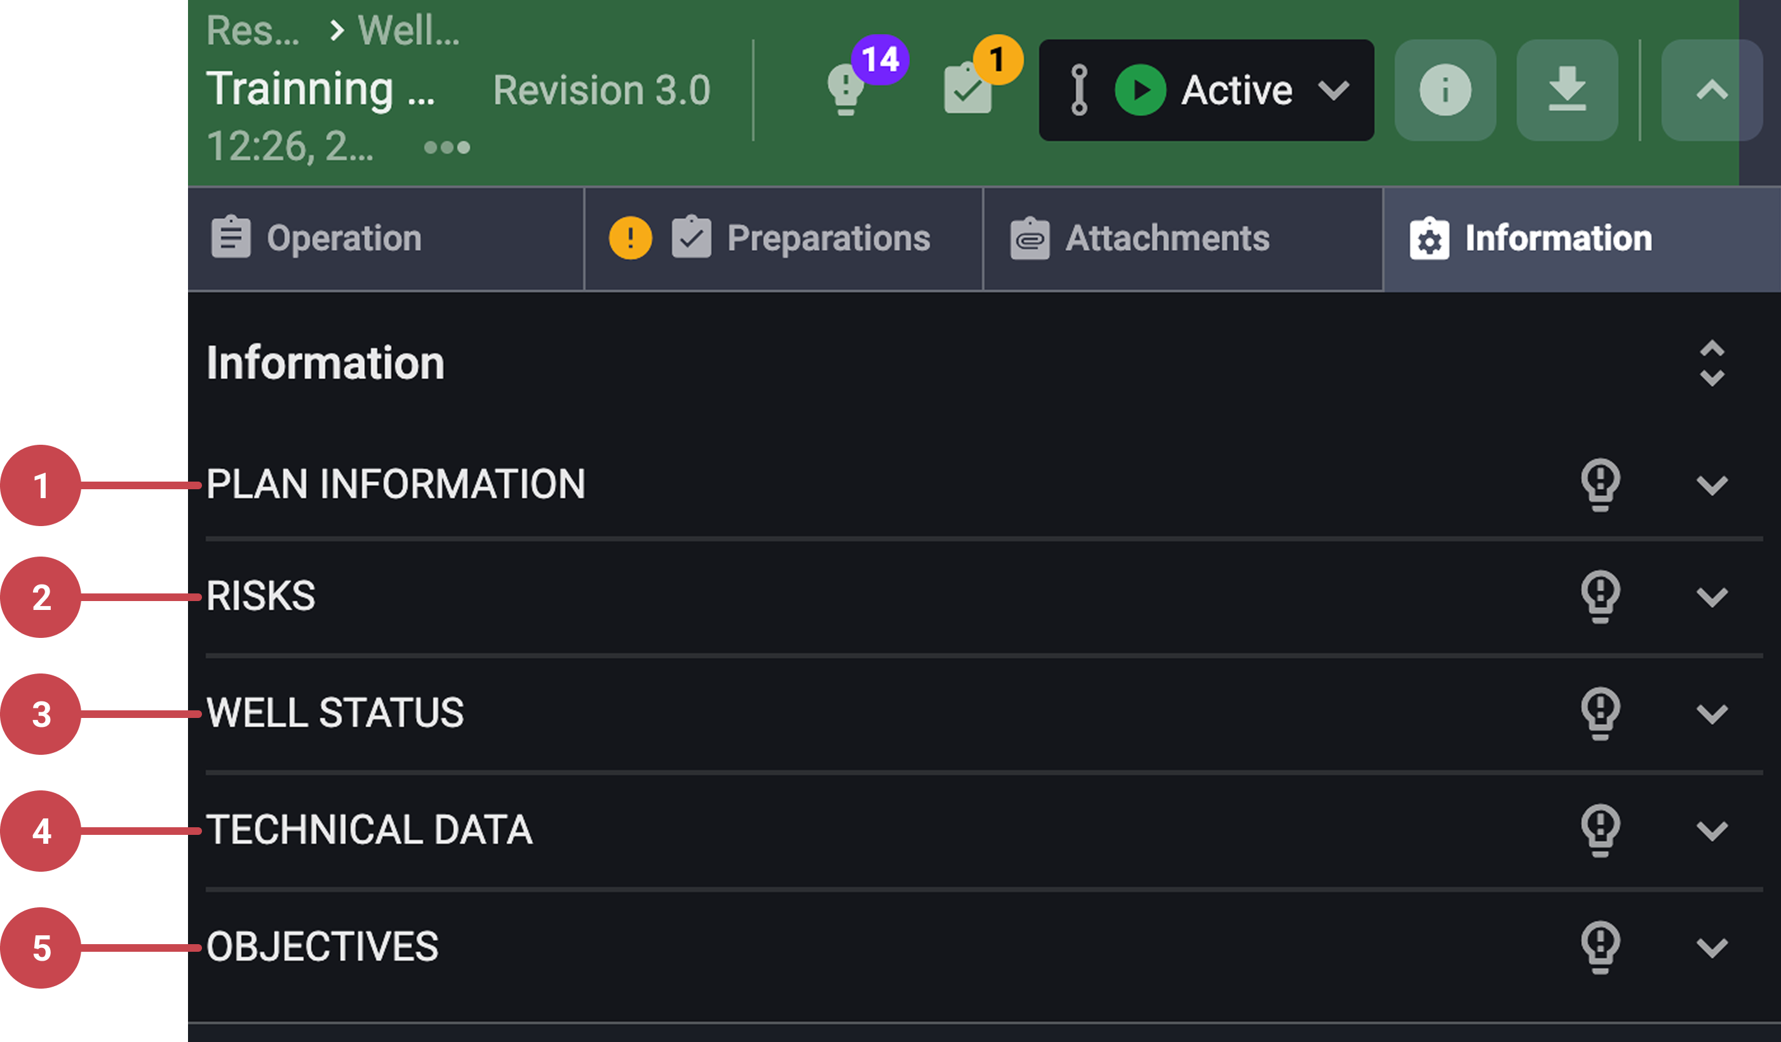
Task: Click the lightbulb icon for TECHNICAL DATA
Action: pyautogui.click(x=1600, y=830)
